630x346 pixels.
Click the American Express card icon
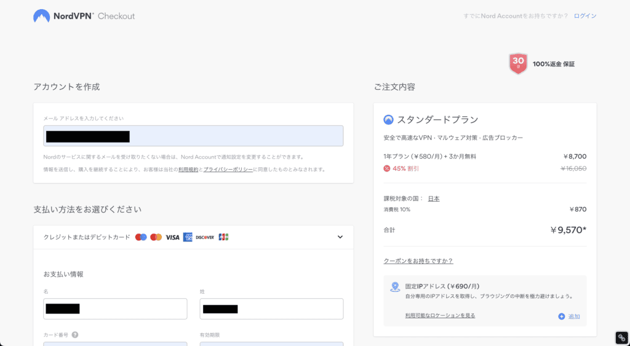(188, 237)
